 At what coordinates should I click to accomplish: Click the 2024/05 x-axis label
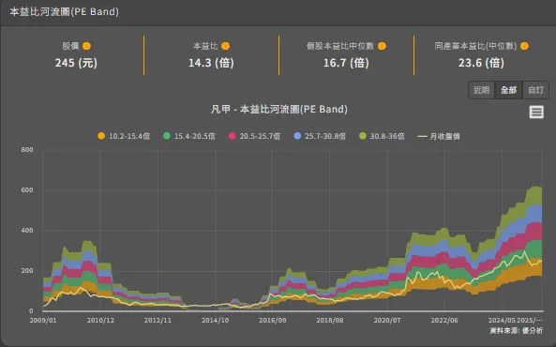[502, 321]
